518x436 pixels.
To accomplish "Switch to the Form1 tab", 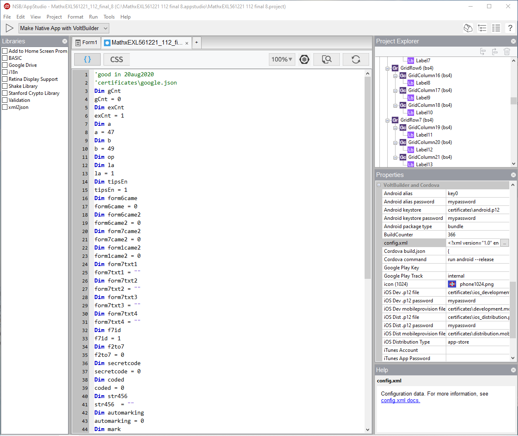I will tap(86, 42).
